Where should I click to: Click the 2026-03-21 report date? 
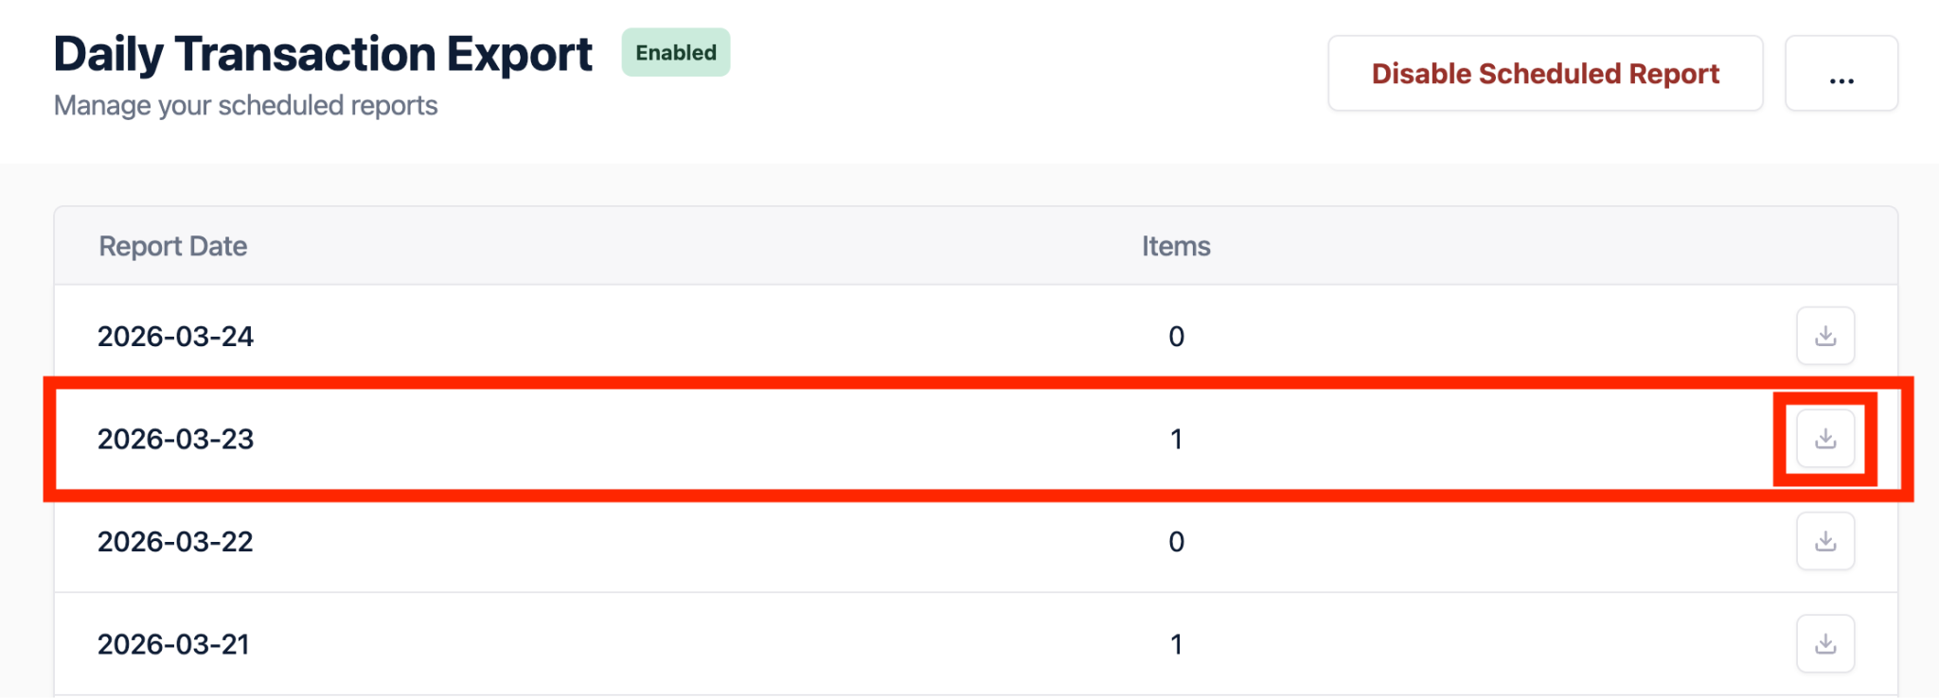coord(173,645)
